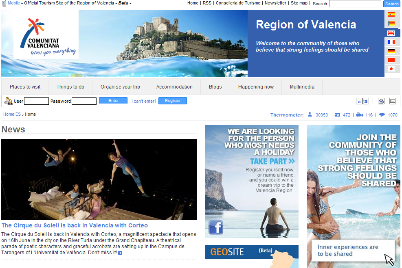
Task: Click the Enter login button
Action: [x=113, y=101]
